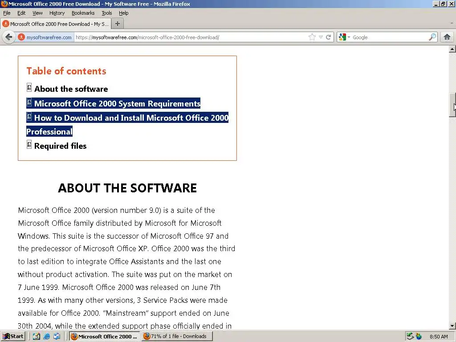Select the Microsoft Office 2000 Free Download tab
Screen dimensions: 456x342
point(55,24)
